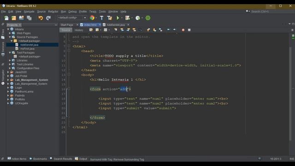The image size is (295, 166).
Task: Collapse the Test Packages folder
Action: point(10,53)
